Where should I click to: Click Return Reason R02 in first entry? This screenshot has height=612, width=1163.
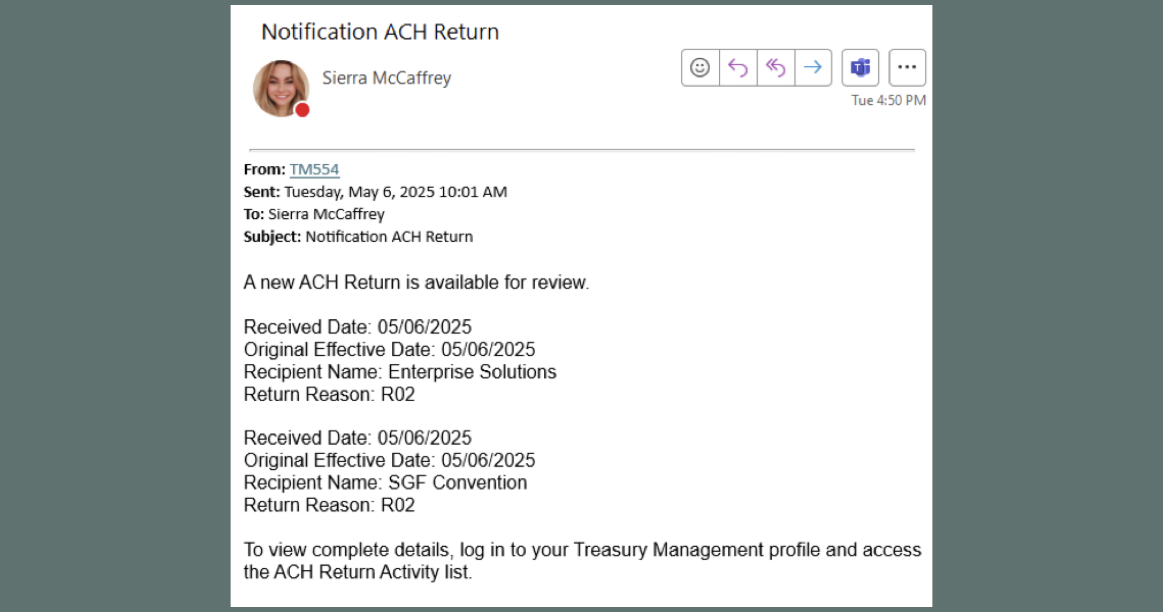[330, 394]
